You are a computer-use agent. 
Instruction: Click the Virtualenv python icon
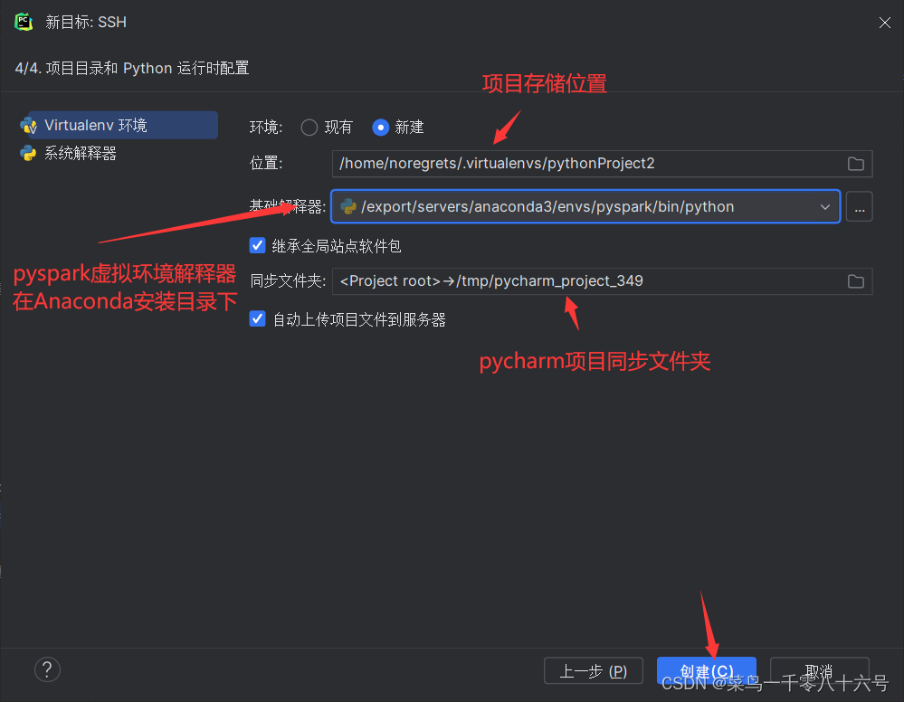(x=28, y=125)
